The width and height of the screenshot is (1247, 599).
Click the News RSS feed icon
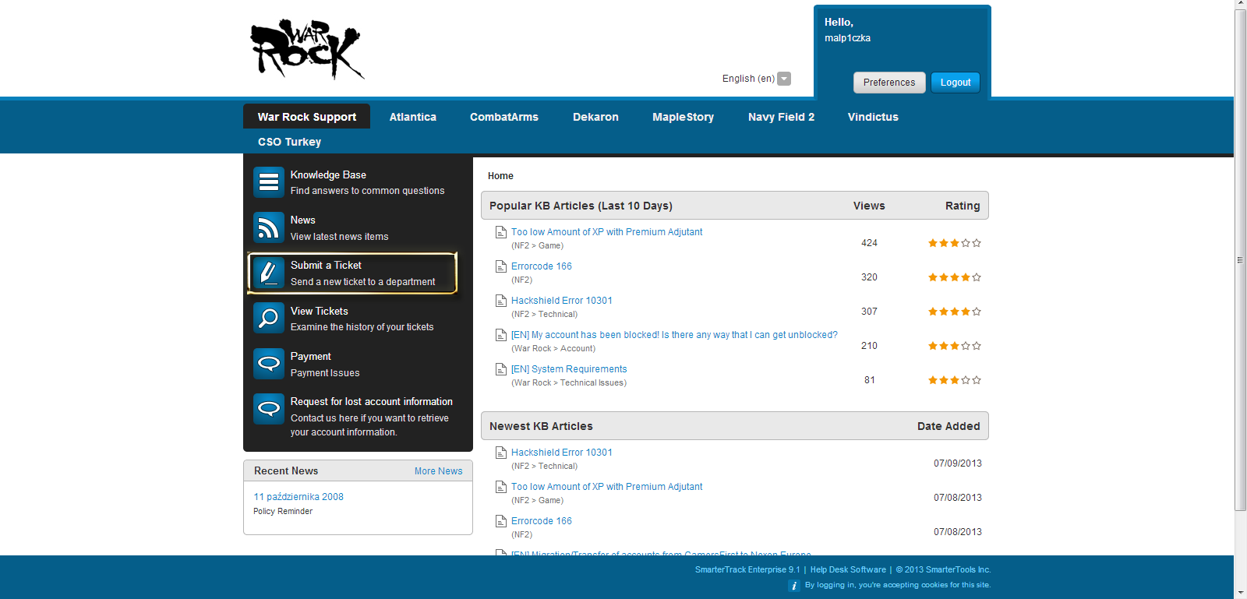tap(269, 227)
